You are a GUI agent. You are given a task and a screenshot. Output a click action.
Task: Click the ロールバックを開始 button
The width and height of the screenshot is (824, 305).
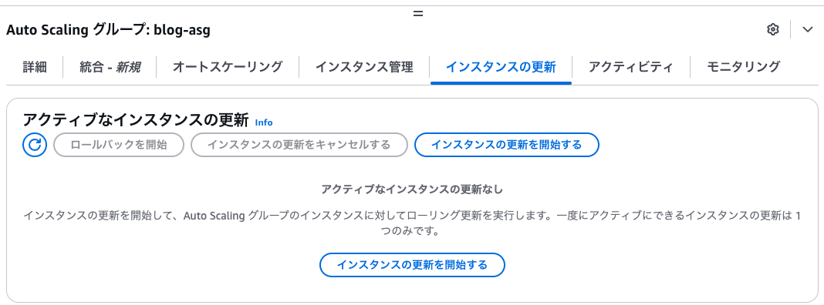coord(119,145)
